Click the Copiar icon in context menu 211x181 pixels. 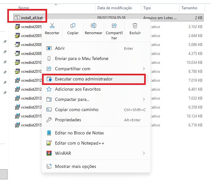[x=73, y=26]
